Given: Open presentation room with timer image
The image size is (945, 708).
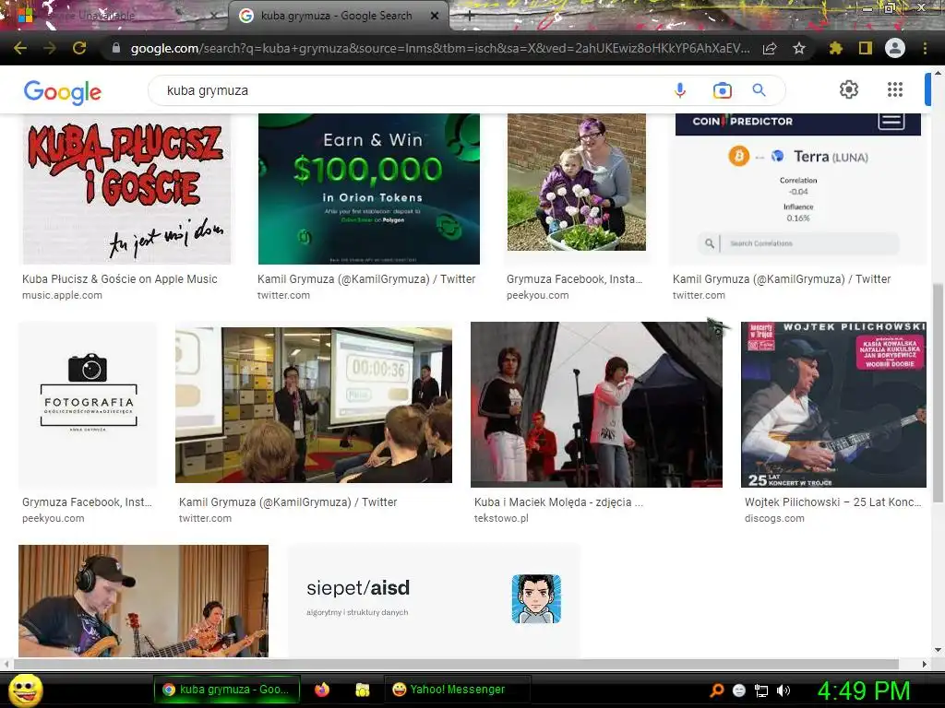Looking at the screenshot, I should [314, 405].
